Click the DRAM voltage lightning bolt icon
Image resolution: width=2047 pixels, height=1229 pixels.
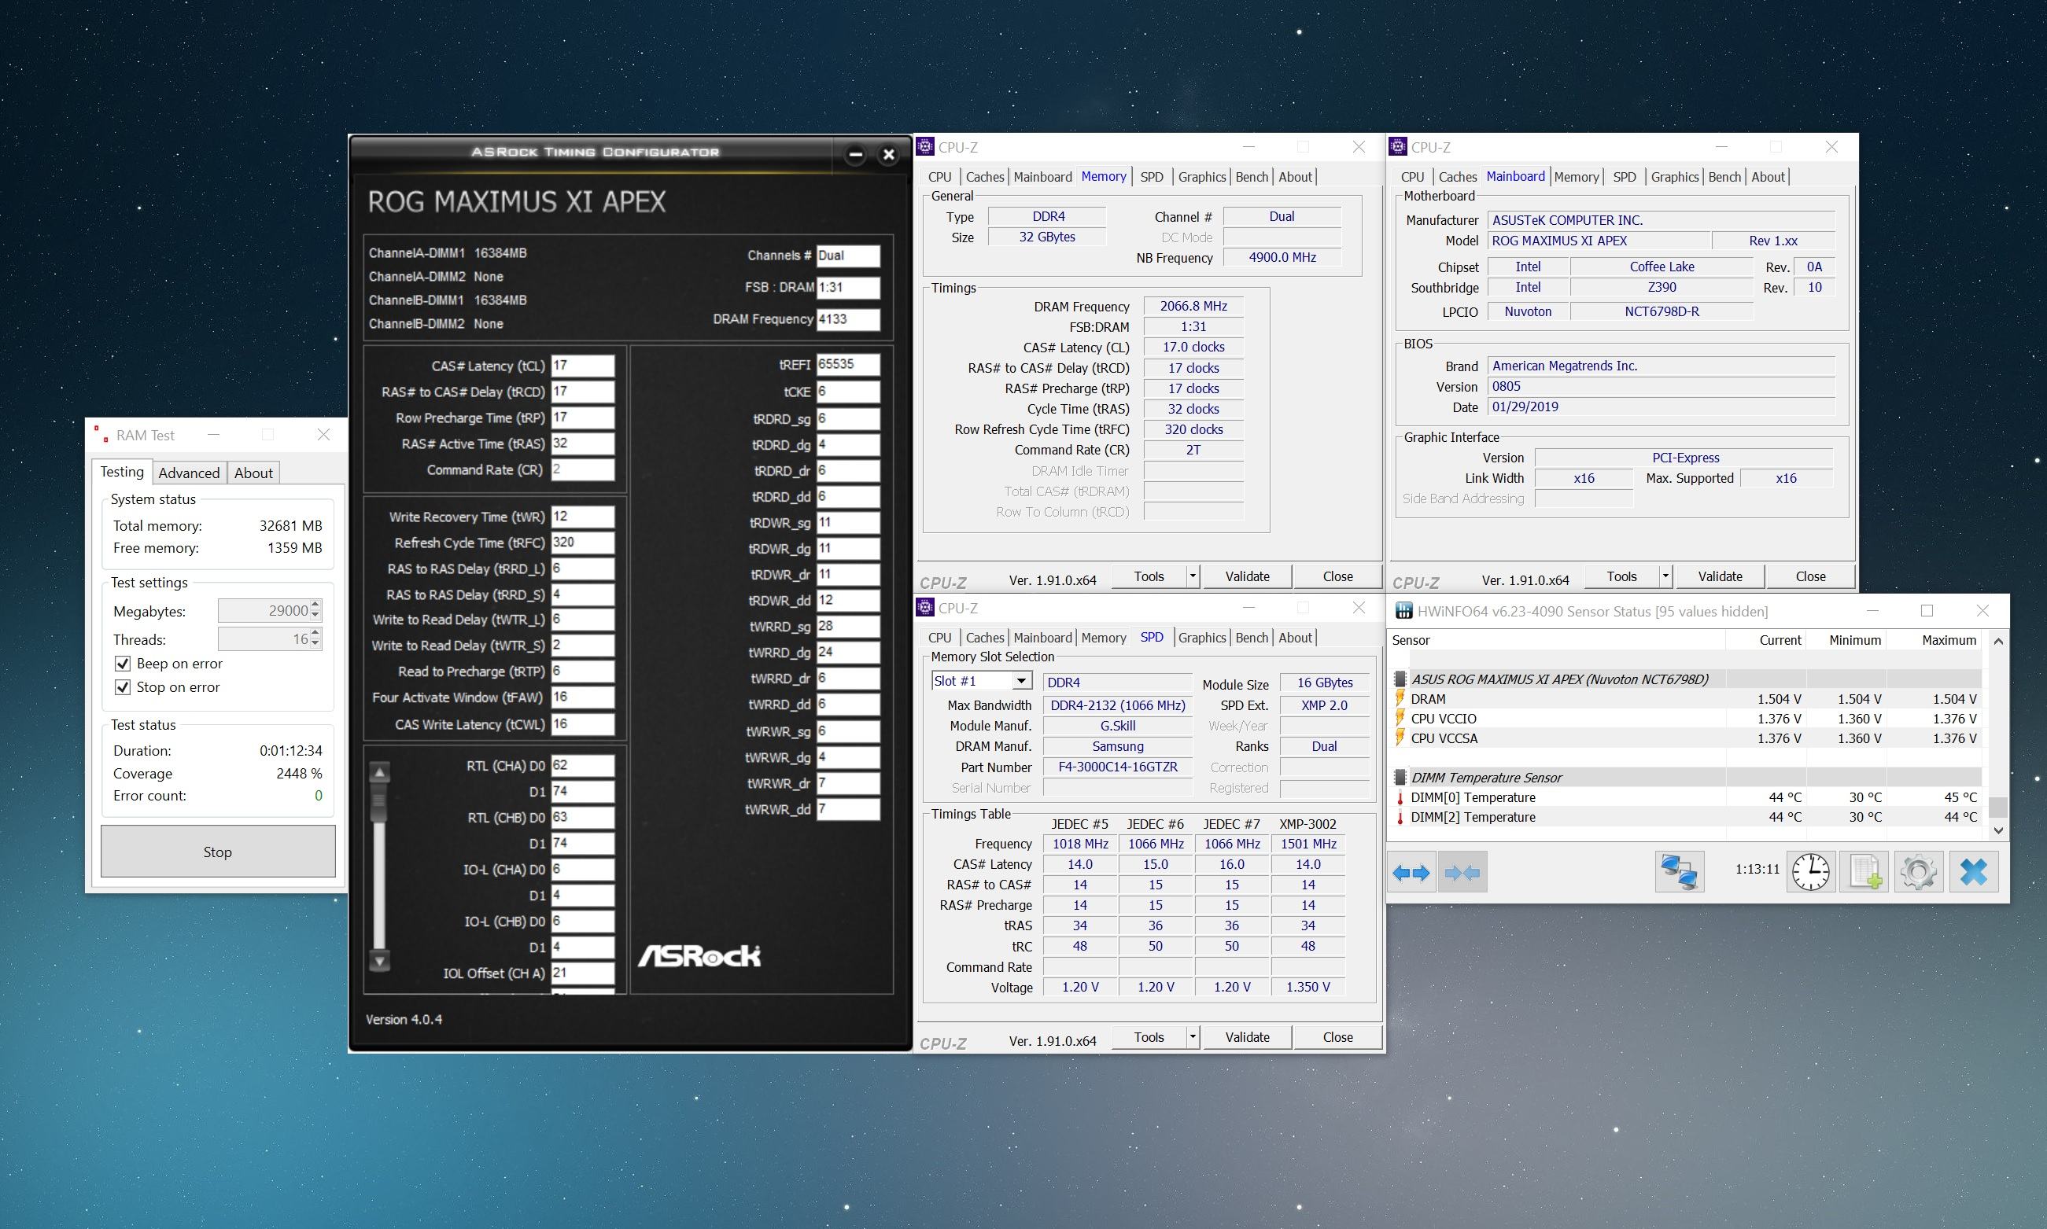coord(1400,699)
